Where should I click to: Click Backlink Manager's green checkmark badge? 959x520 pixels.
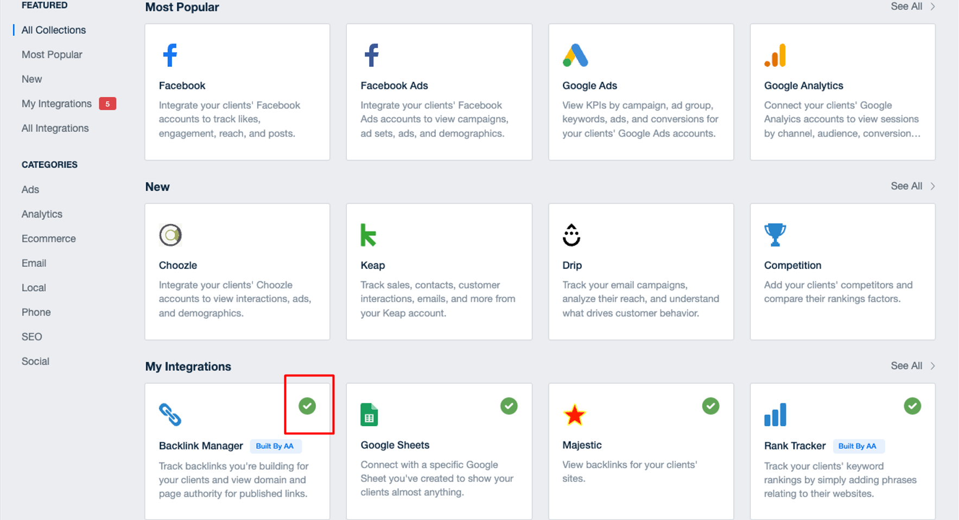(307, 406)
